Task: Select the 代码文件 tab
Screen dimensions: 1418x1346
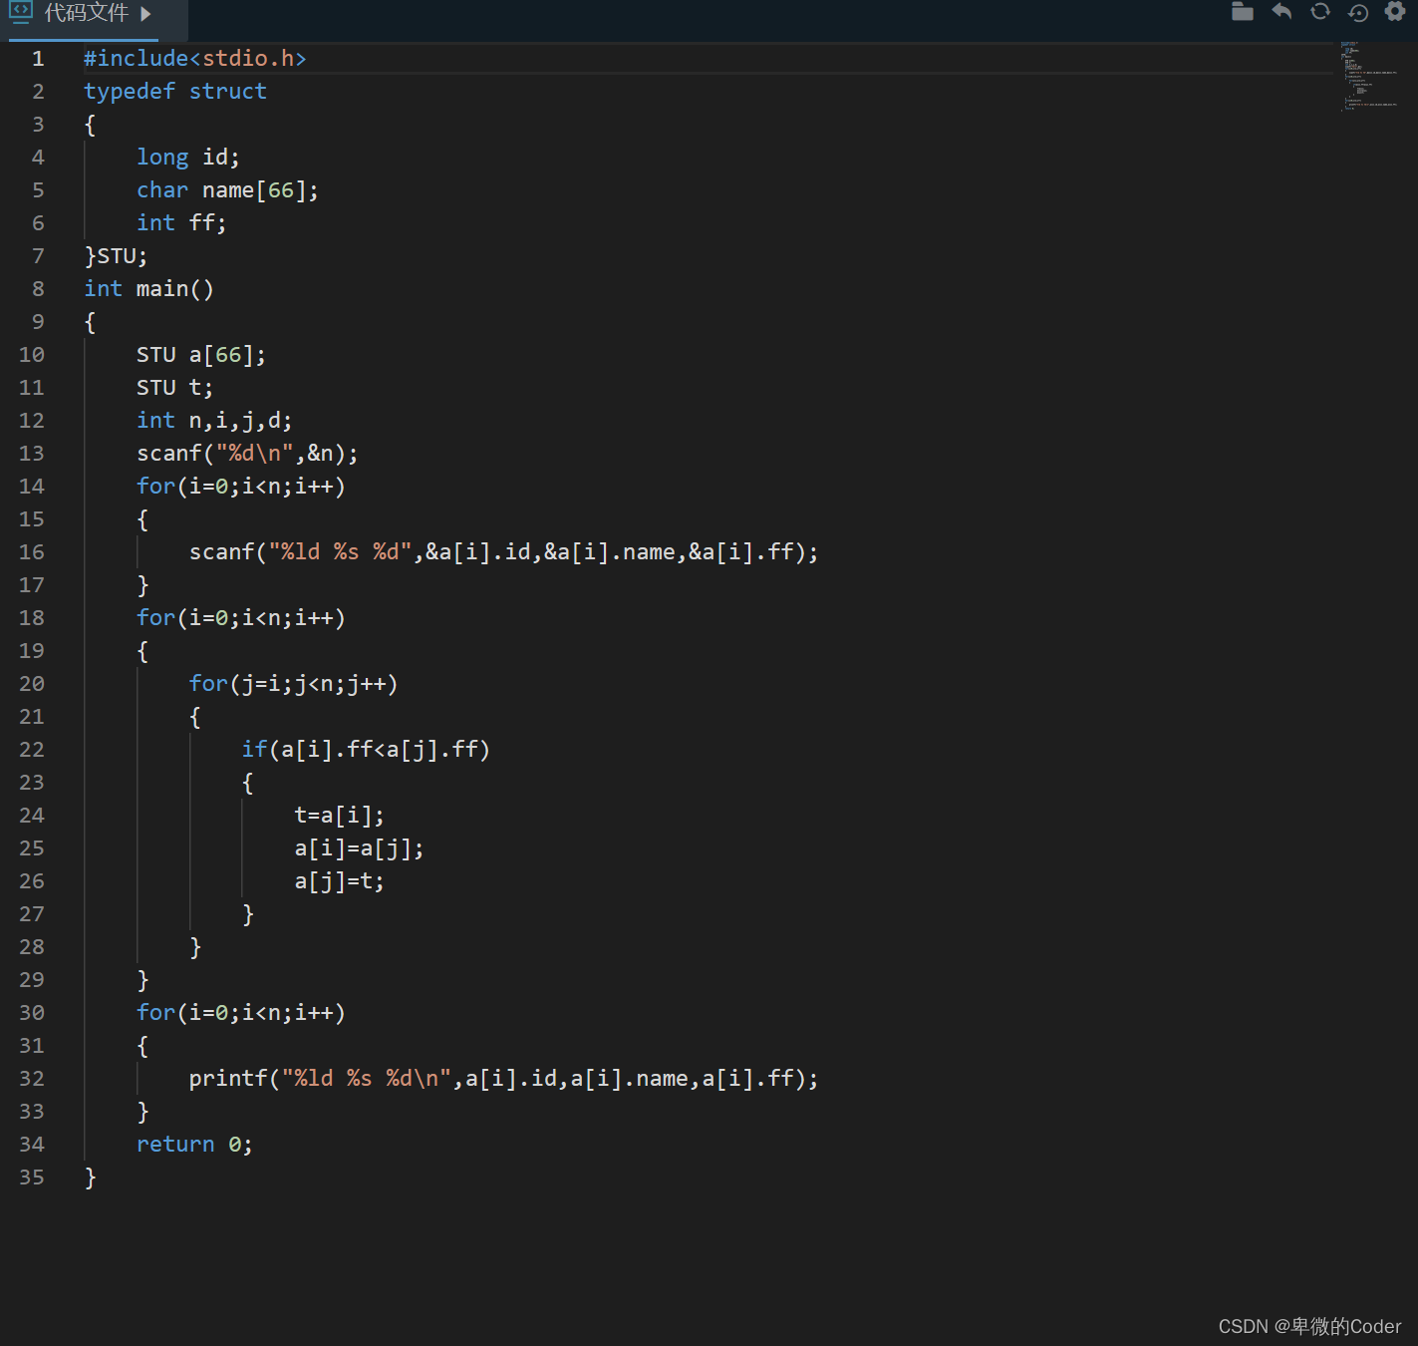Action: click(x=87, y=13)
